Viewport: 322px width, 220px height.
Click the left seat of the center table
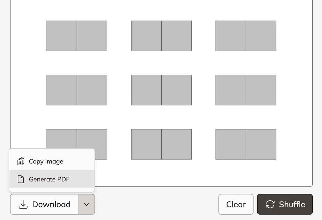click(146, 90)
